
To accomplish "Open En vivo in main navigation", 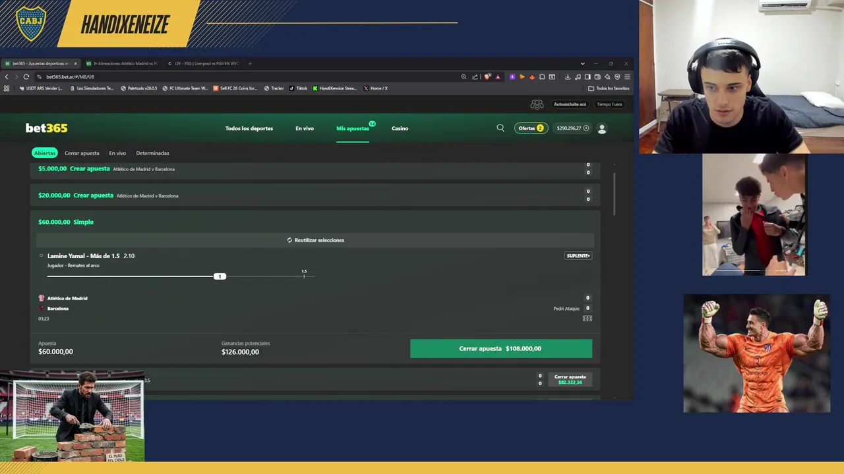I will (305, 128).
